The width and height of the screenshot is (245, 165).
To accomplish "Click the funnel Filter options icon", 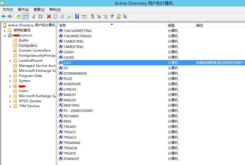I will [112, 16].
